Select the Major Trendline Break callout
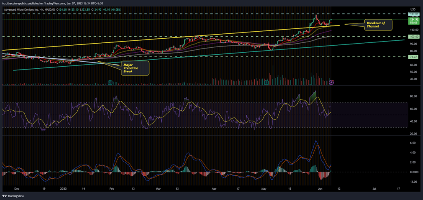The image size is (423, 200). 135,68
